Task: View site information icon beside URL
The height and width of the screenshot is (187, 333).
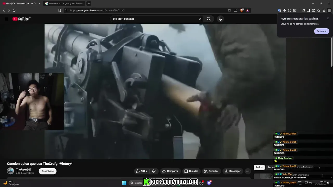Action: (66, 10)
